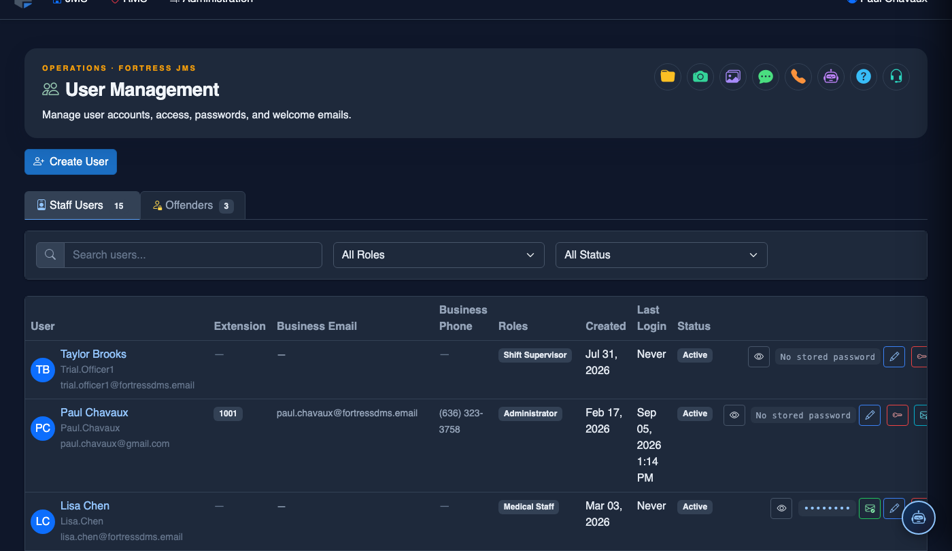
Task: Open the teal headset support icon
Action: click(x=896, y=77)
